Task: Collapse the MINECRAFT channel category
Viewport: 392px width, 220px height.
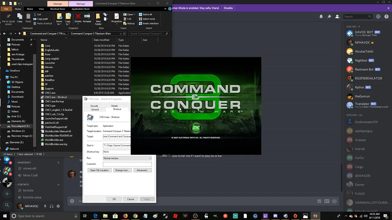Action: coord(24,163)
